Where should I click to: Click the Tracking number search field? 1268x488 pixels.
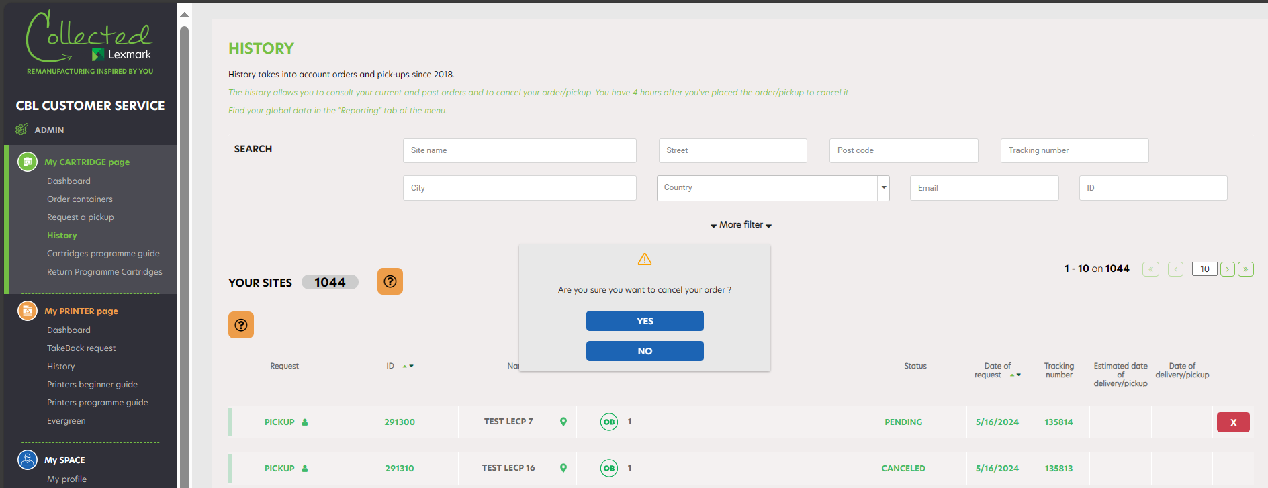click(x=1075, y=150)
